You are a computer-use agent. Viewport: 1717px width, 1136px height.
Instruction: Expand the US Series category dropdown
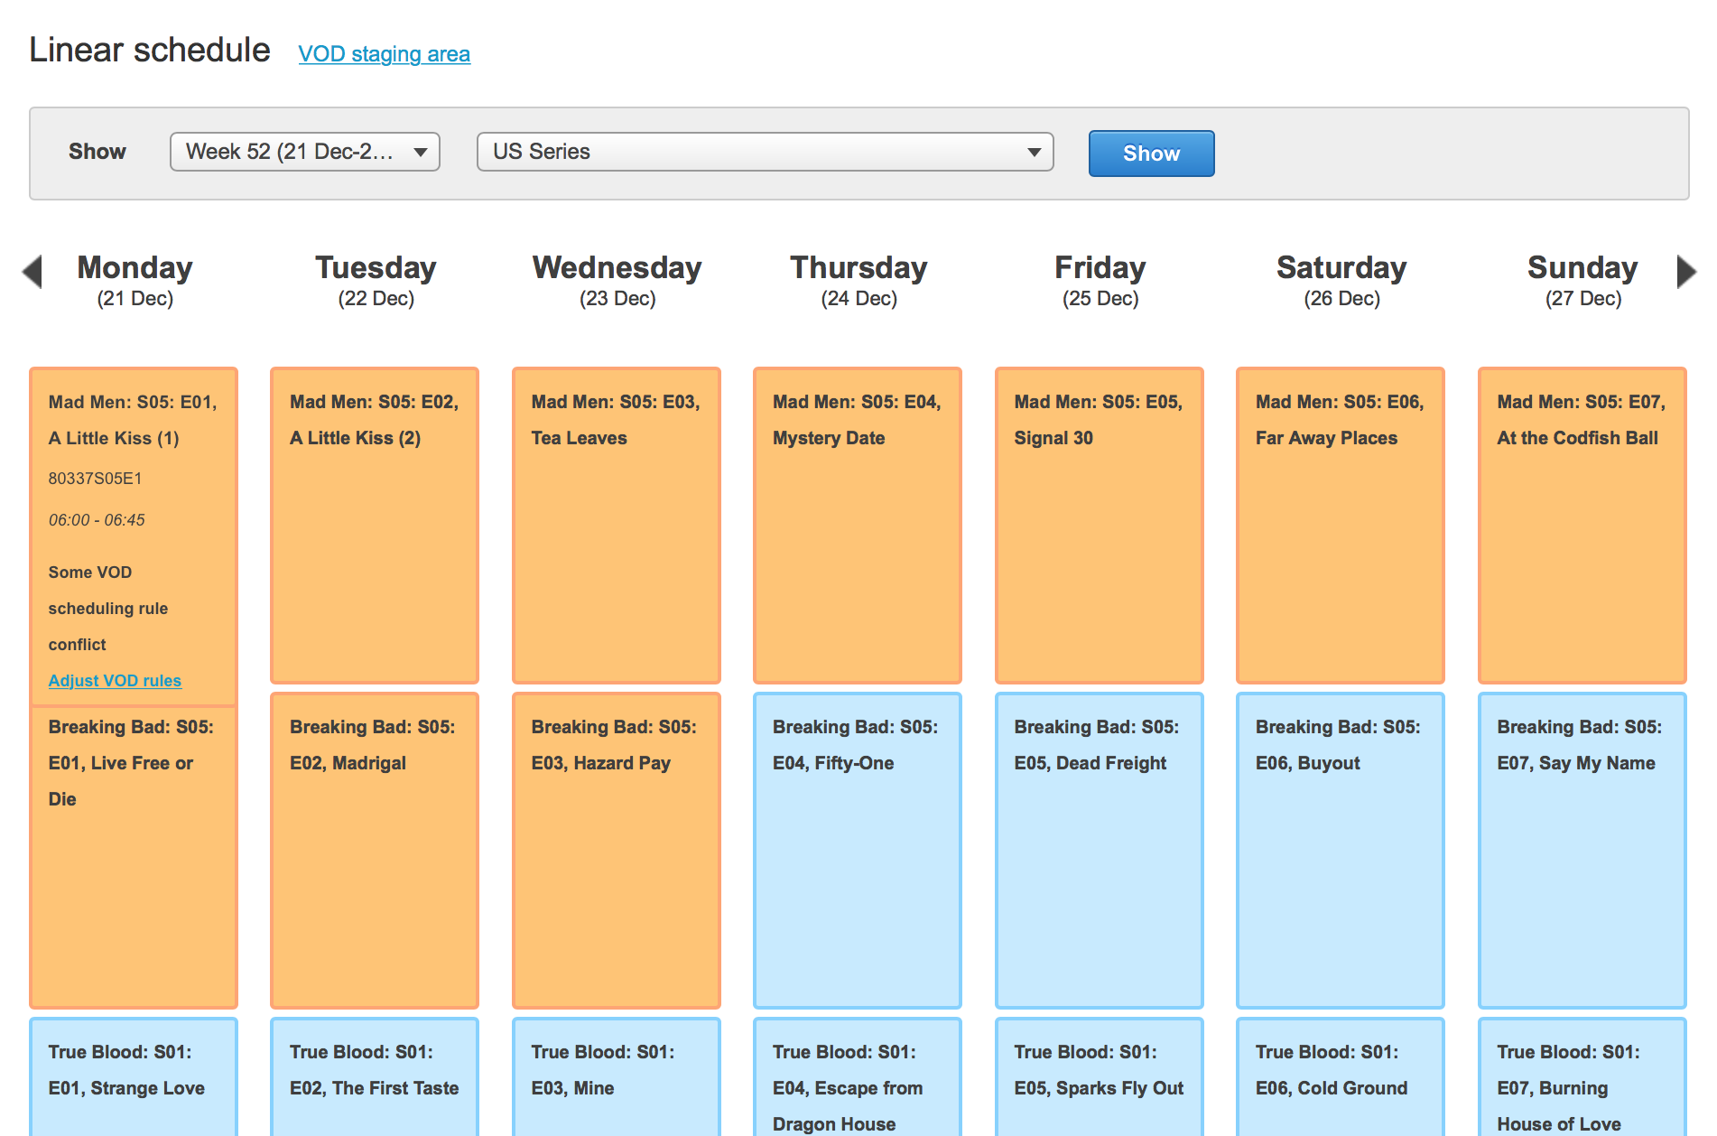[765, 152]
